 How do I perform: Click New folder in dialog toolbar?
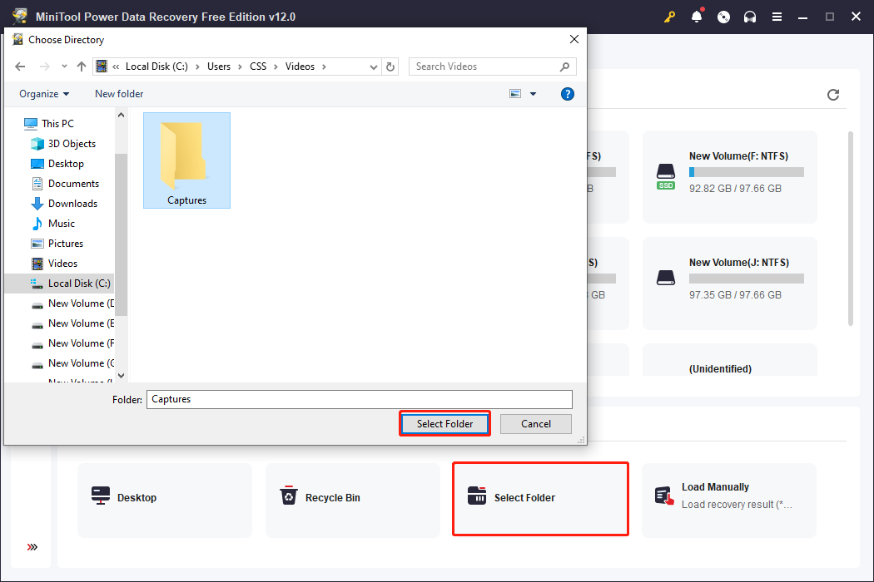click(119, 94)
